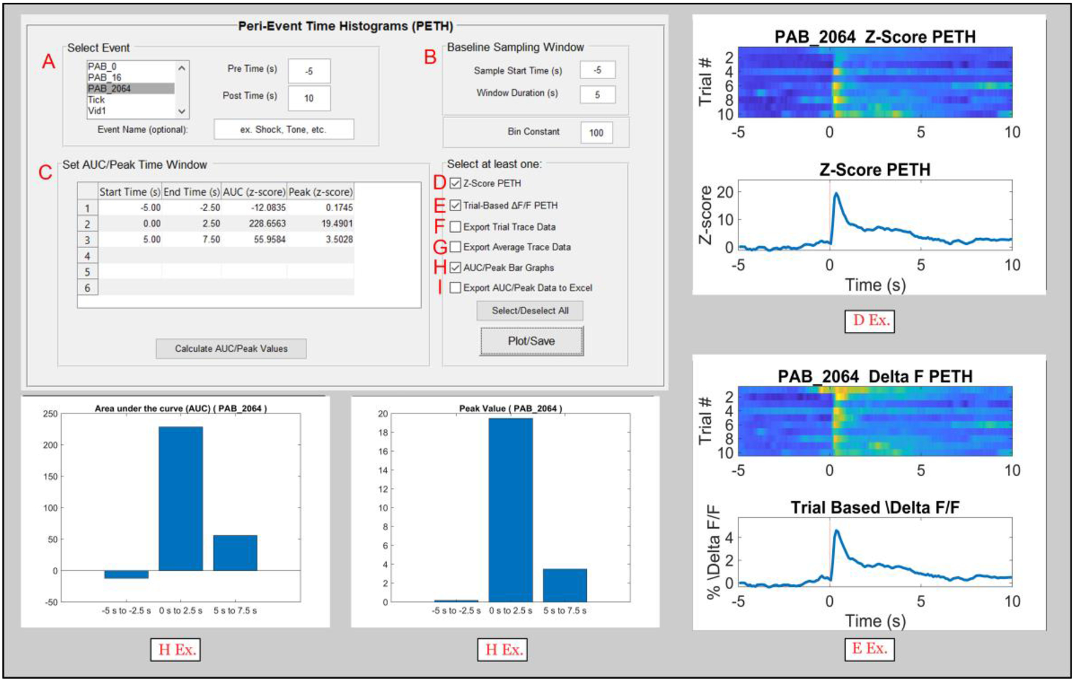This screenshot has height=682, width=1075.
Task: Click AUC cell showing 55.9584
Action: coord(254,240)
